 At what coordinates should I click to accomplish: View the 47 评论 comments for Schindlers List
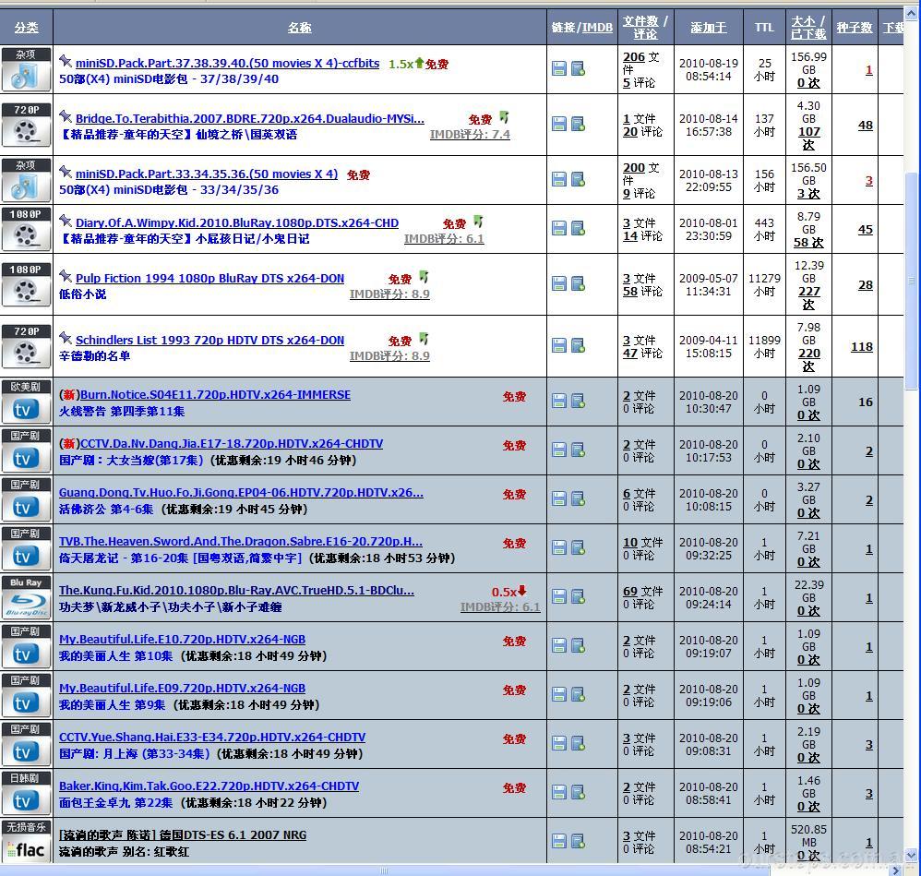point(642,354)
